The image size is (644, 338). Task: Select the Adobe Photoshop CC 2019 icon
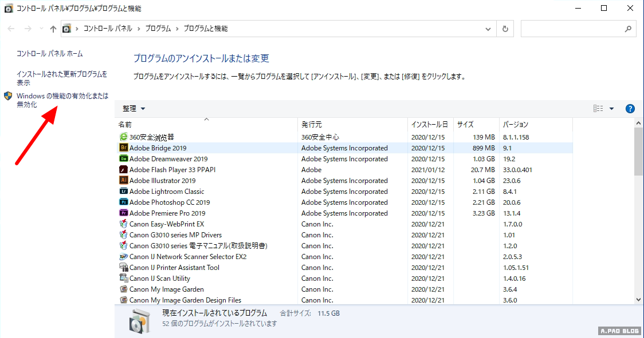[123, 202]
